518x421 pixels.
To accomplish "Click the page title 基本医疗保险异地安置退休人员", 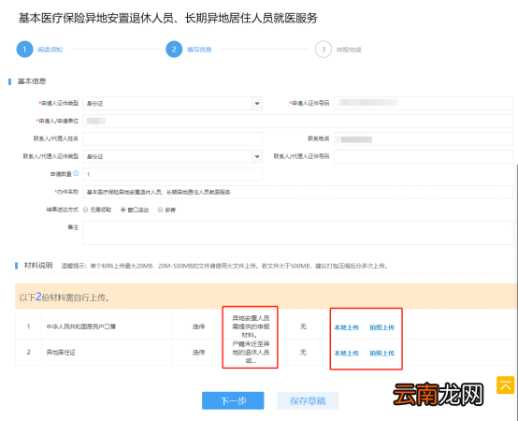I will (167, 18).
